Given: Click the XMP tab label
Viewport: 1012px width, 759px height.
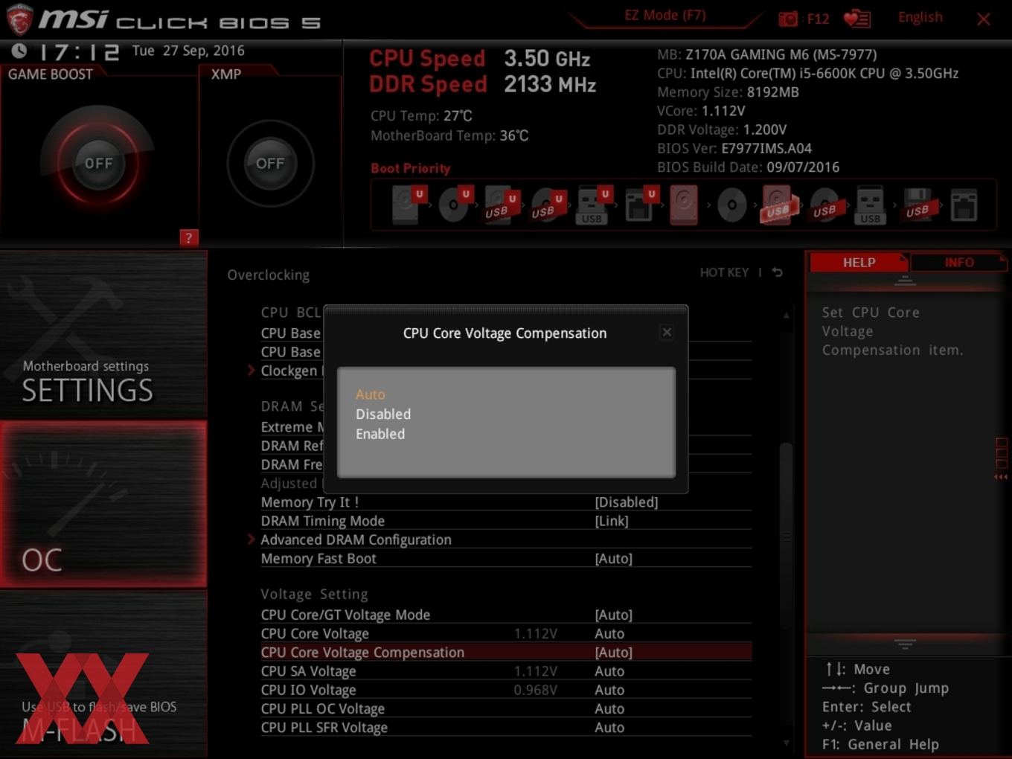Looking at the screenshot, I should click(x=226, y=74).
